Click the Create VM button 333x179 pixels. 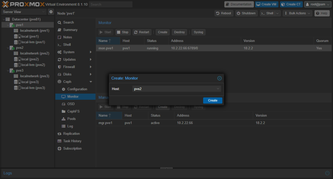[267, 4]
